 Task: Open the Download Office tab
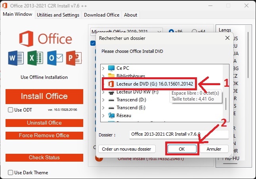101,15
